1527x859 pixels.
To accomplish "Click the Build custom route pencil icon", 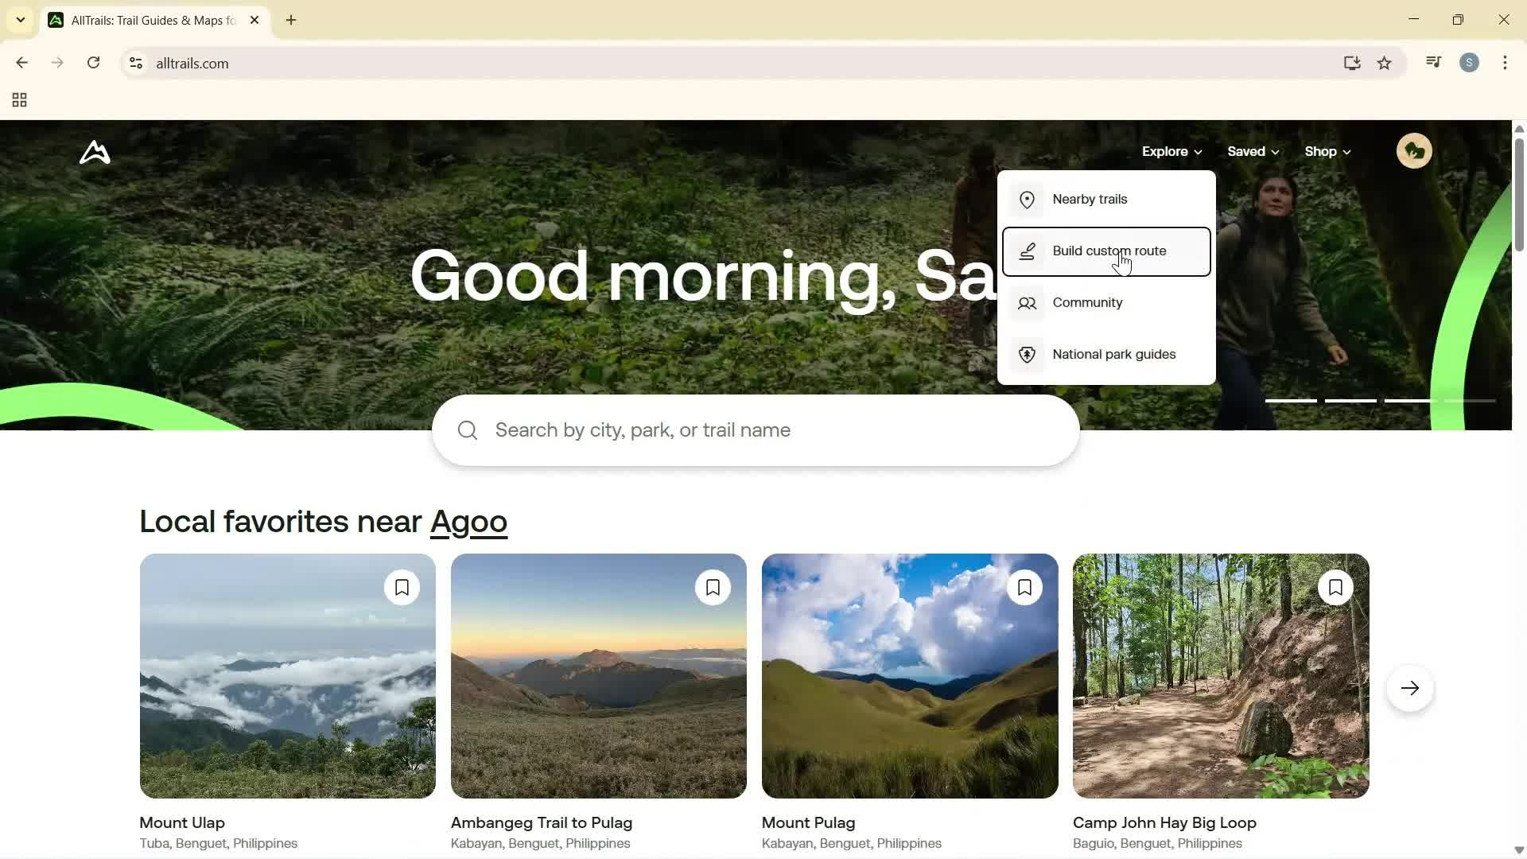I will (x=1027, y=251).
